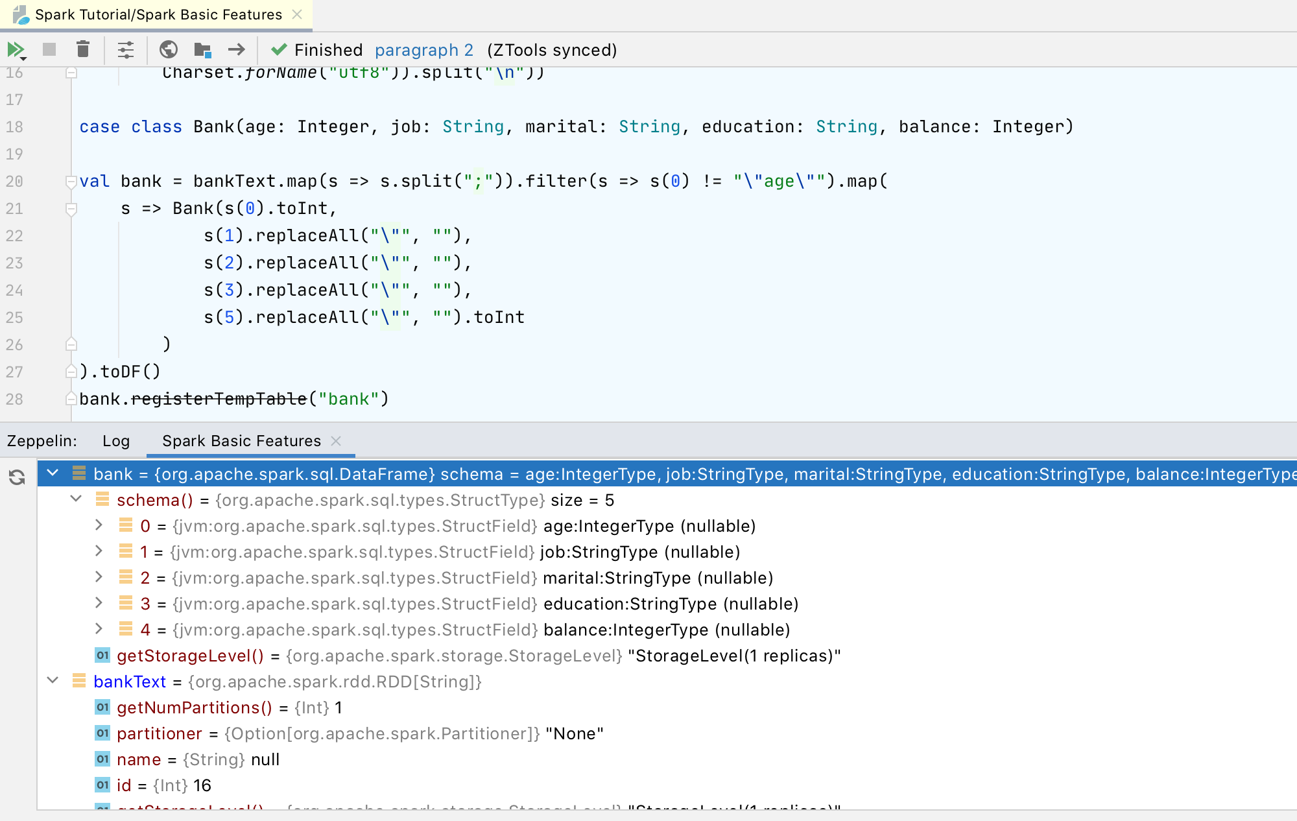Close the Spark Basic Features tool window tab
The width and height of the screenshot is (1297, 821).
(x=336, y=441)
